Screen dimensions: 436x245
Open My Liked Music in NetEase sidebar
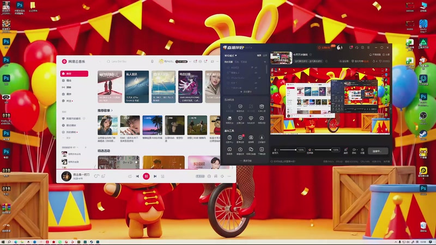coord(74,119)
